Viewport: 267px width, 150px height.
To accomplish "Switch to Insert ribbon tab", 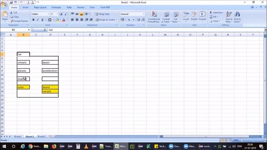I will (x=25, y=7).
